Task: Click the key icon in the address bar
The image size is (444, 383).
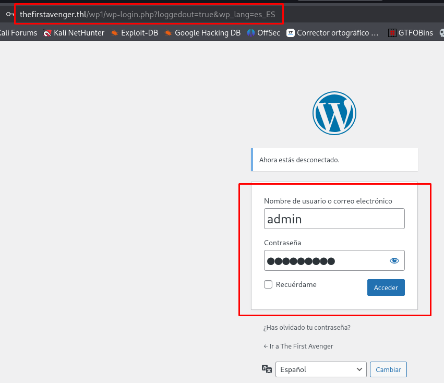Action: click(10, 14)
